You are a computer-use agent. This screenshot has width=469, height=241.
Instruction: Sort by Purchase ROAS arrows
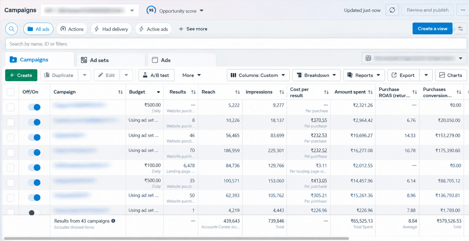(x=415, y=92)
